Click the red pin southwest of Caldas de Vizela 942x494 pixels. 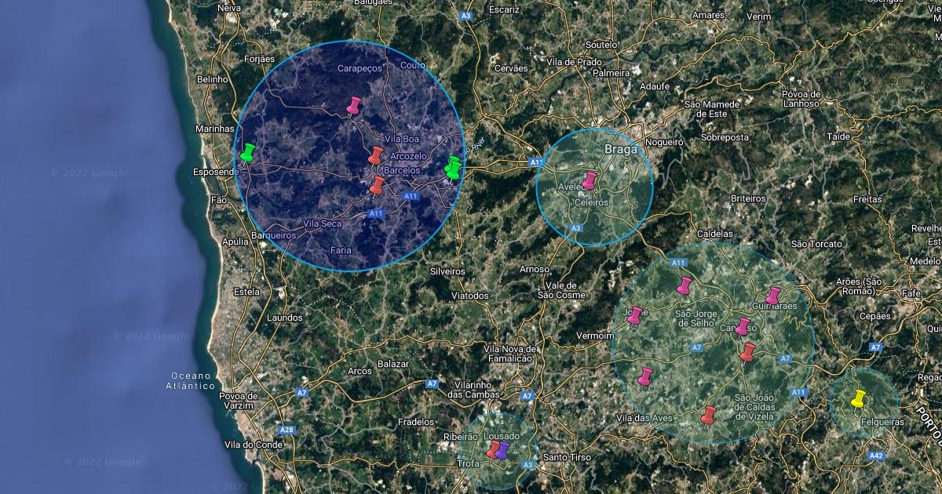(x=708, y=416)
